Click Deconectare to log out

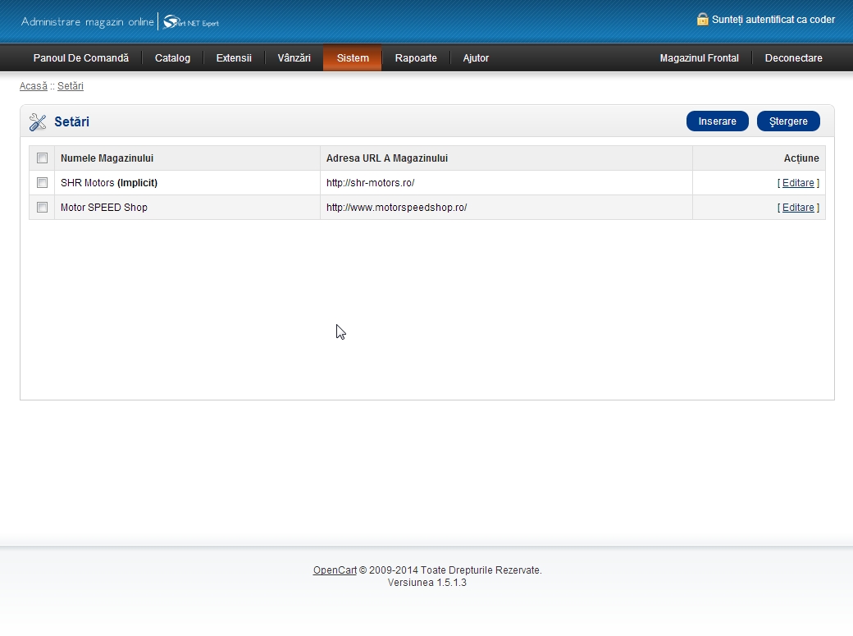coord(793,58)
